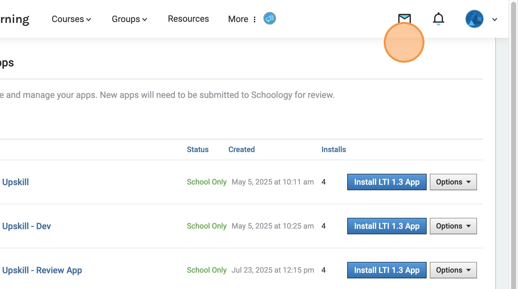Click the user profile avatar

click(474, 19)
